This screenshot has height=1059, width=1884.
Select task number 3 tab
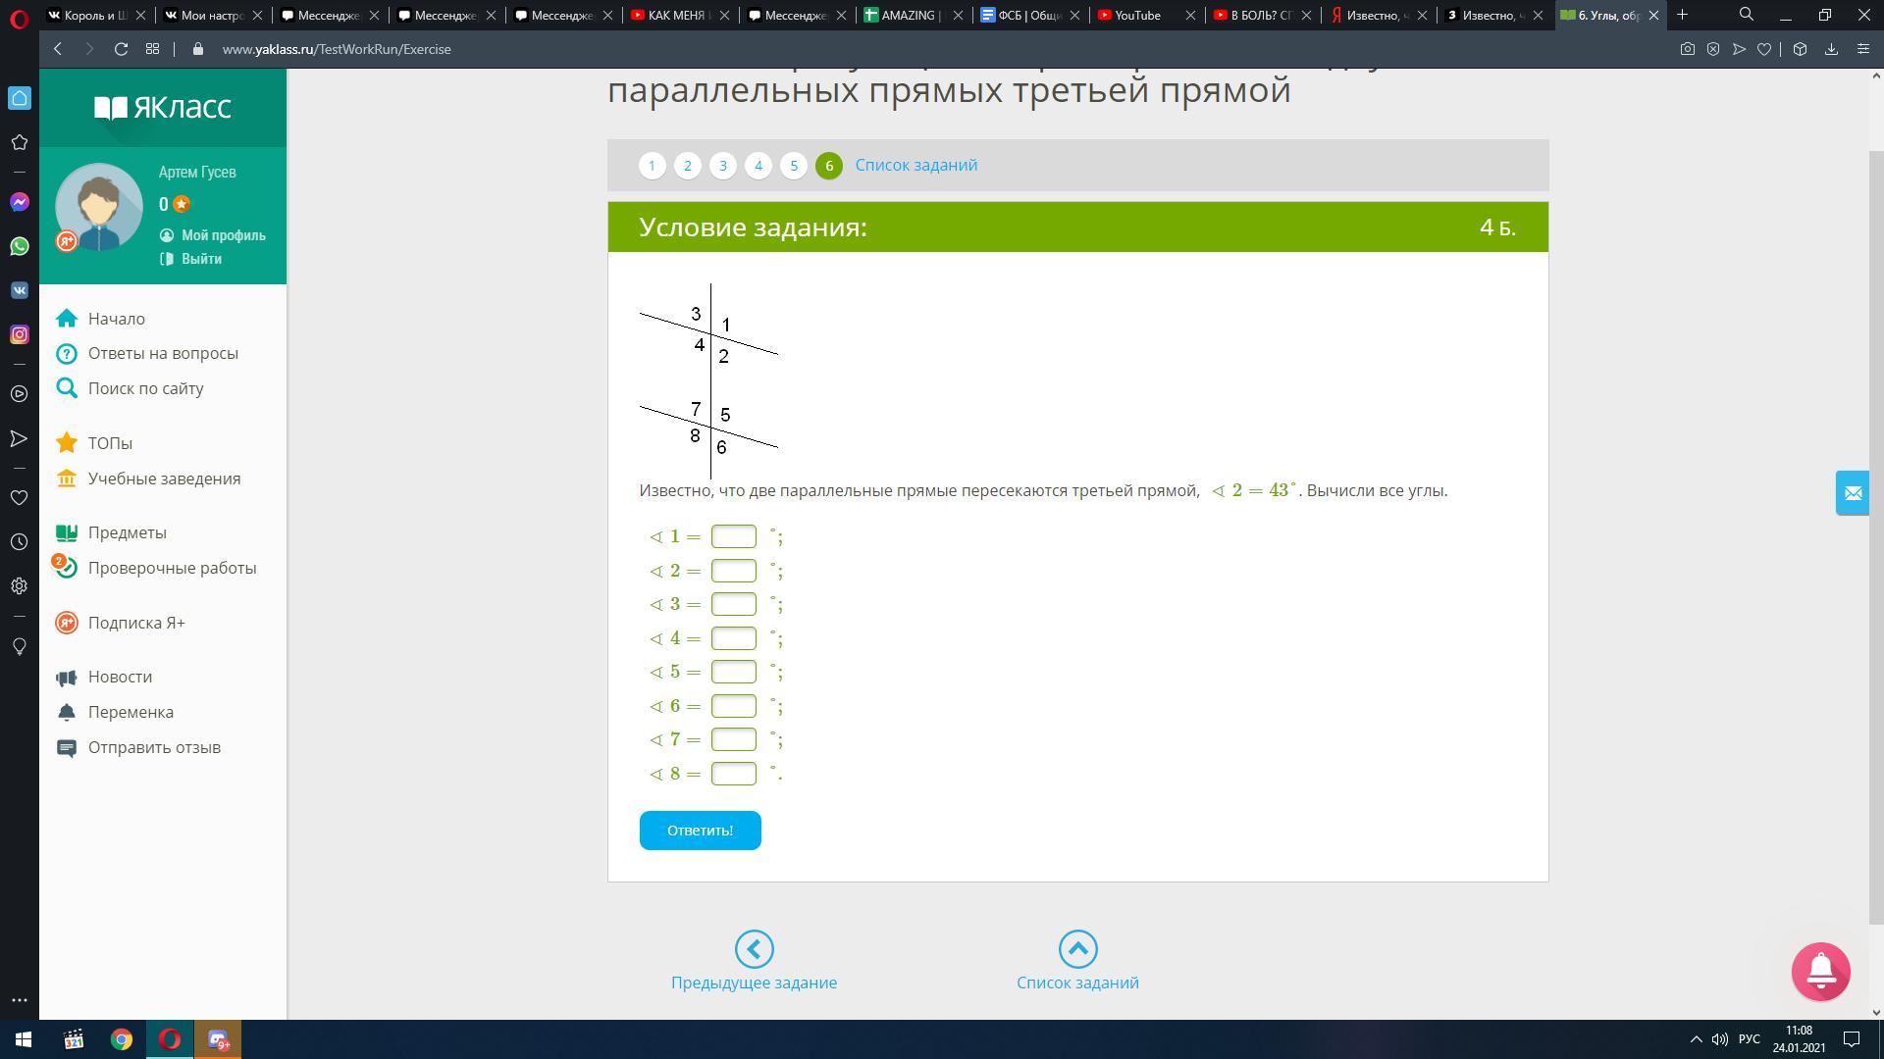722,164
